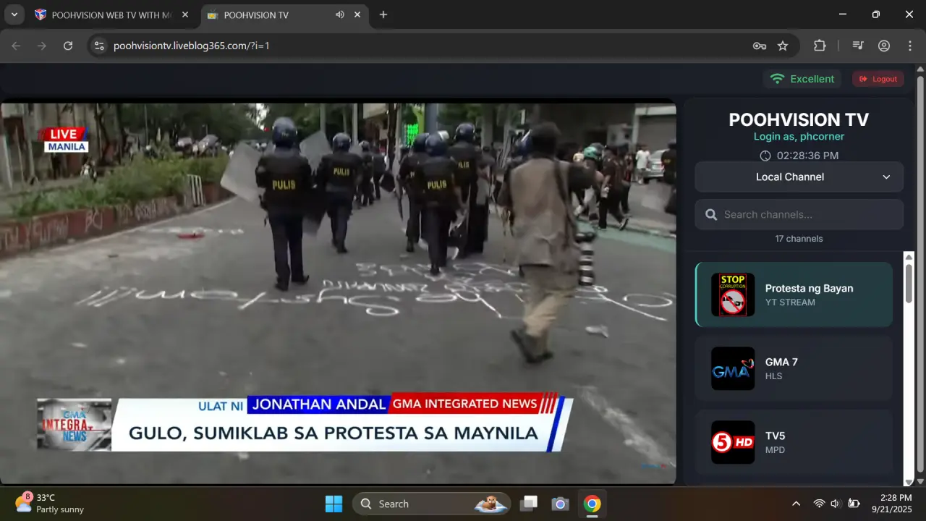Expand the Local Channel dropdown
This screenshot has height=521, width=926.
point(799,177)
